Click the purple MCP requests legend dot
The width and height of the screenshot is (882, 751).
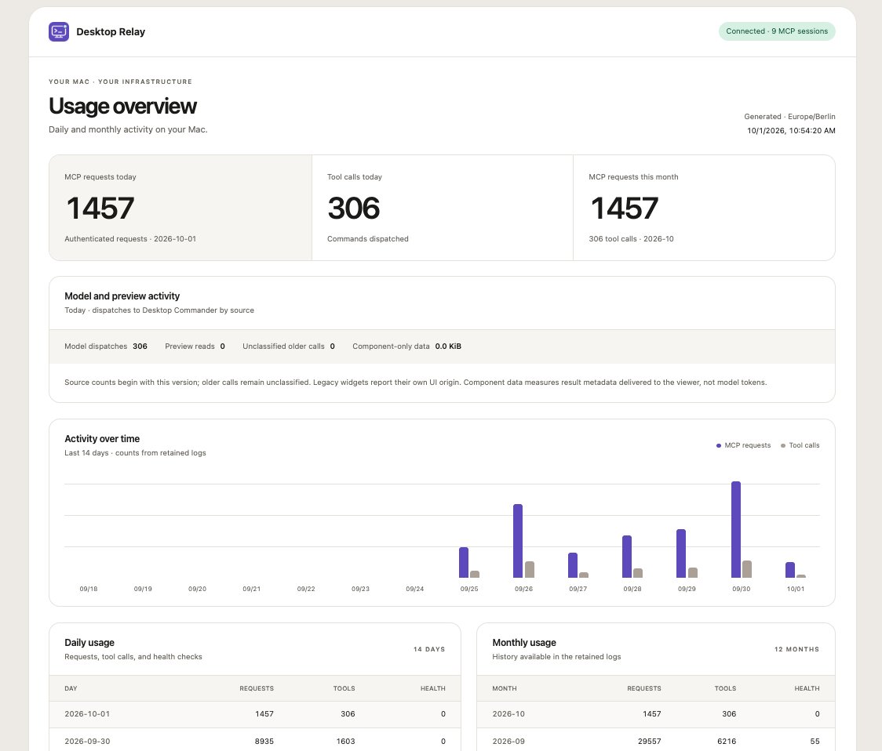[718, 446]
